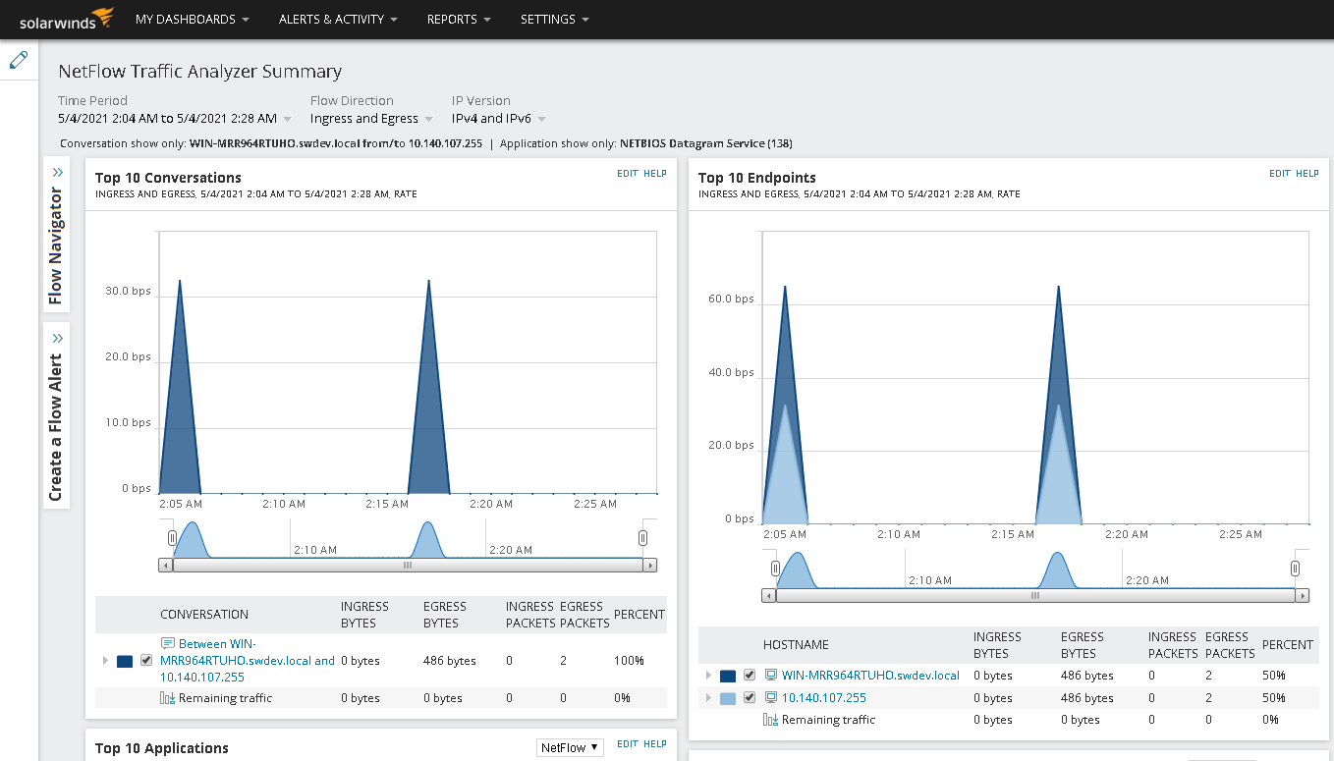
Task: Click Endpoints chart scrollbar left arrow
Action: point(768,596)
